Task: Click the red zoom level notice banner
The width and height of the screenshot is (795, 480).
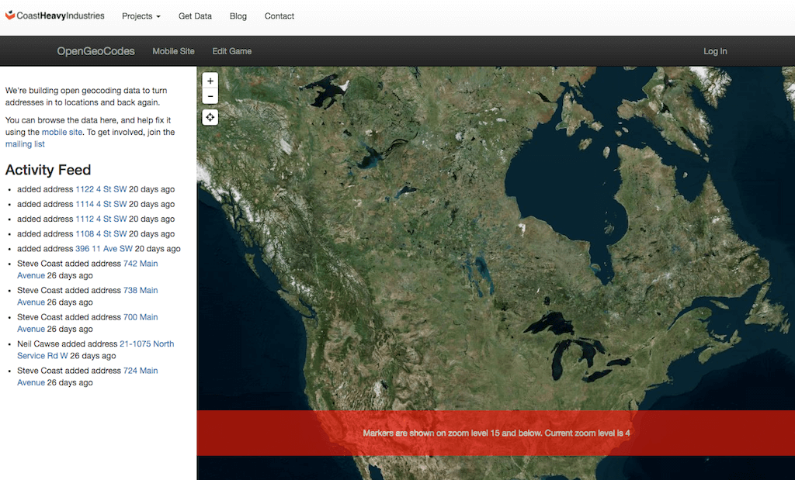Action: coord(496,433)
